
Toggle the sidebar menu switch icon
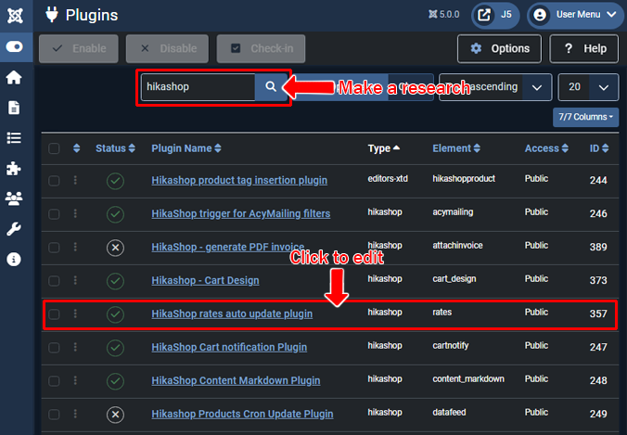[15, 47]
